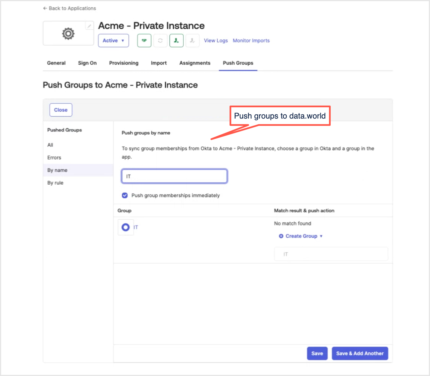Open the Monitor Imports link
This screenshot has width=430, height=376.
[251, 41]
